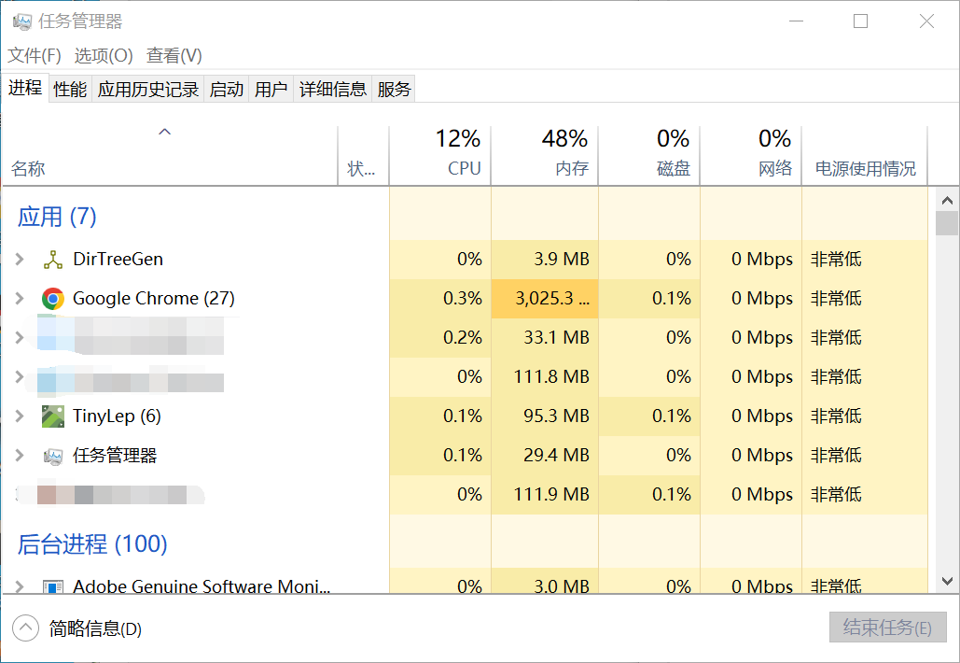The height and width of the screenshot is (663, 960).
Task: Click the 任务管理器 process row icon
Action: pyautogui.click(x=53, y=457)
